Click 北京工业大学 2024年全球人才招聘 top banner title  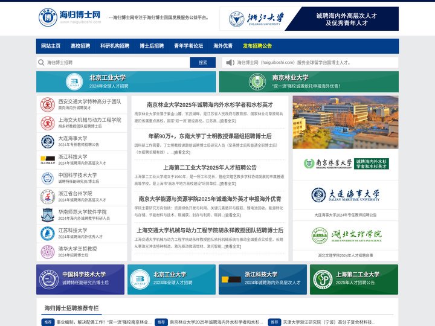(108, 78)
